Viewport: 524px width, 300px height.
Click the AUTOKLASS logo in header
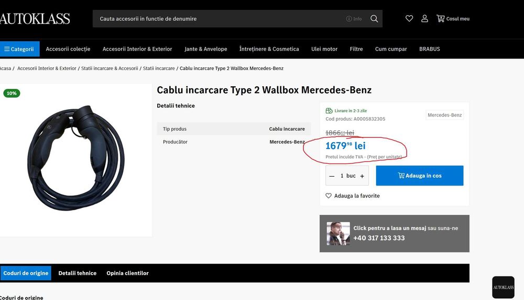(35, 19)
